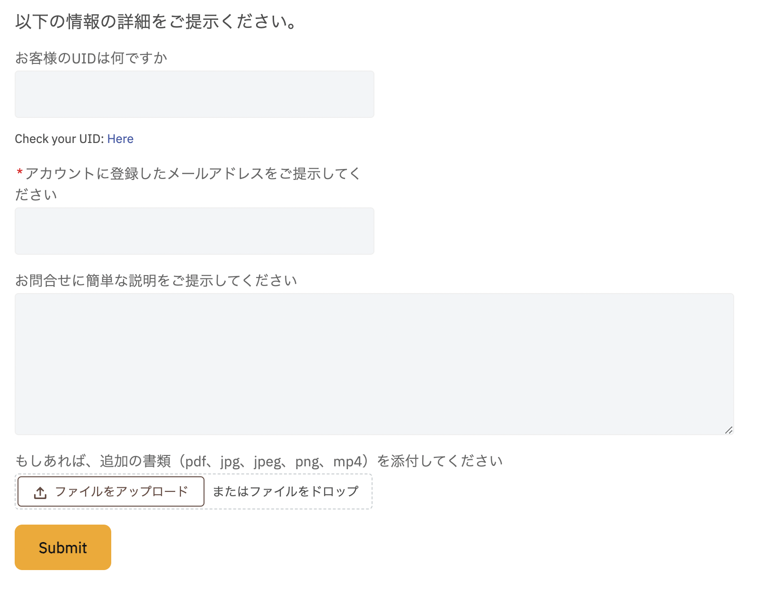Click the inquiry description text area
The image size is (764, 589).
pyautogui.click(x=374, y=364)
